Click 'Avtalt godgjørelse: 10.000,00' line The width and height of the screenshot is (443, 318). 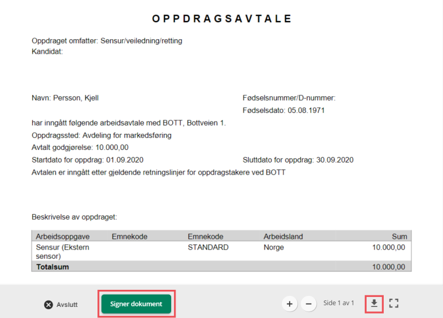(x=80, y=148)
